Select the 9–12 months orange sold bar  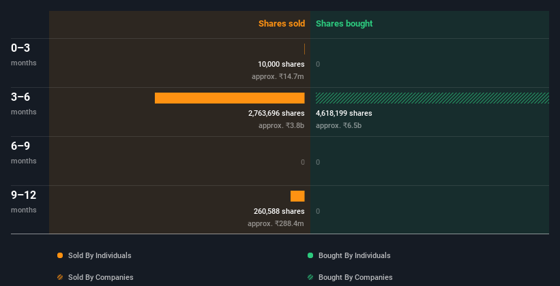click(x=297, y=196)
